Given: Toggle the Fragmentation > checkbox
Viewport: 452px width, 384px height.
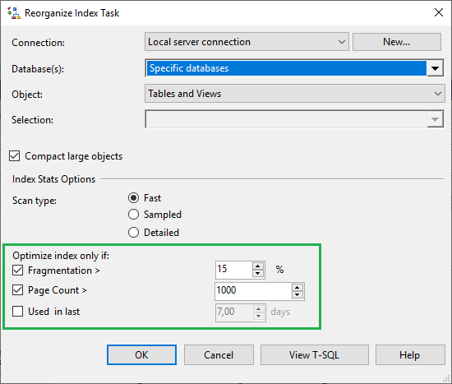Looking at the screenshot, I should [17, 271].
